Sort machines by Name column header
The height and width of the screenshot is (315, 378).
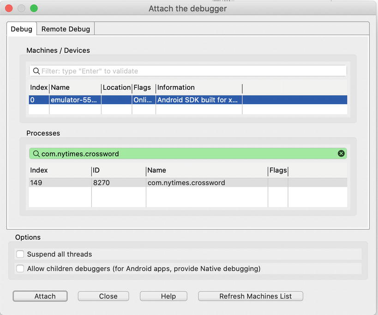(x=75, y=87)
